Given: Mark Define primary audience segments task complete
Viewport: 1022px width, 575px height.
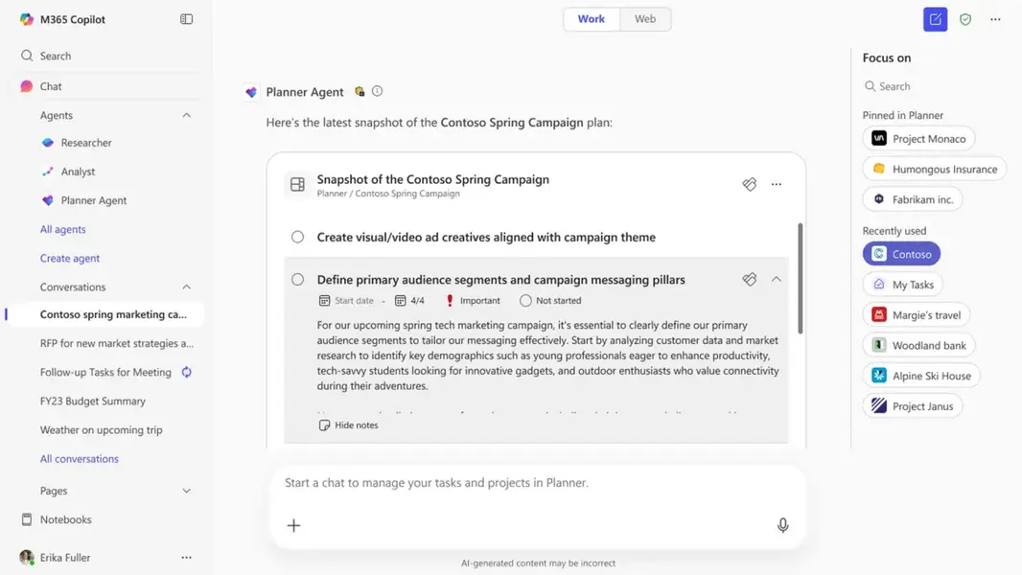Looking at the screenshot, I should tap(297, 280).
